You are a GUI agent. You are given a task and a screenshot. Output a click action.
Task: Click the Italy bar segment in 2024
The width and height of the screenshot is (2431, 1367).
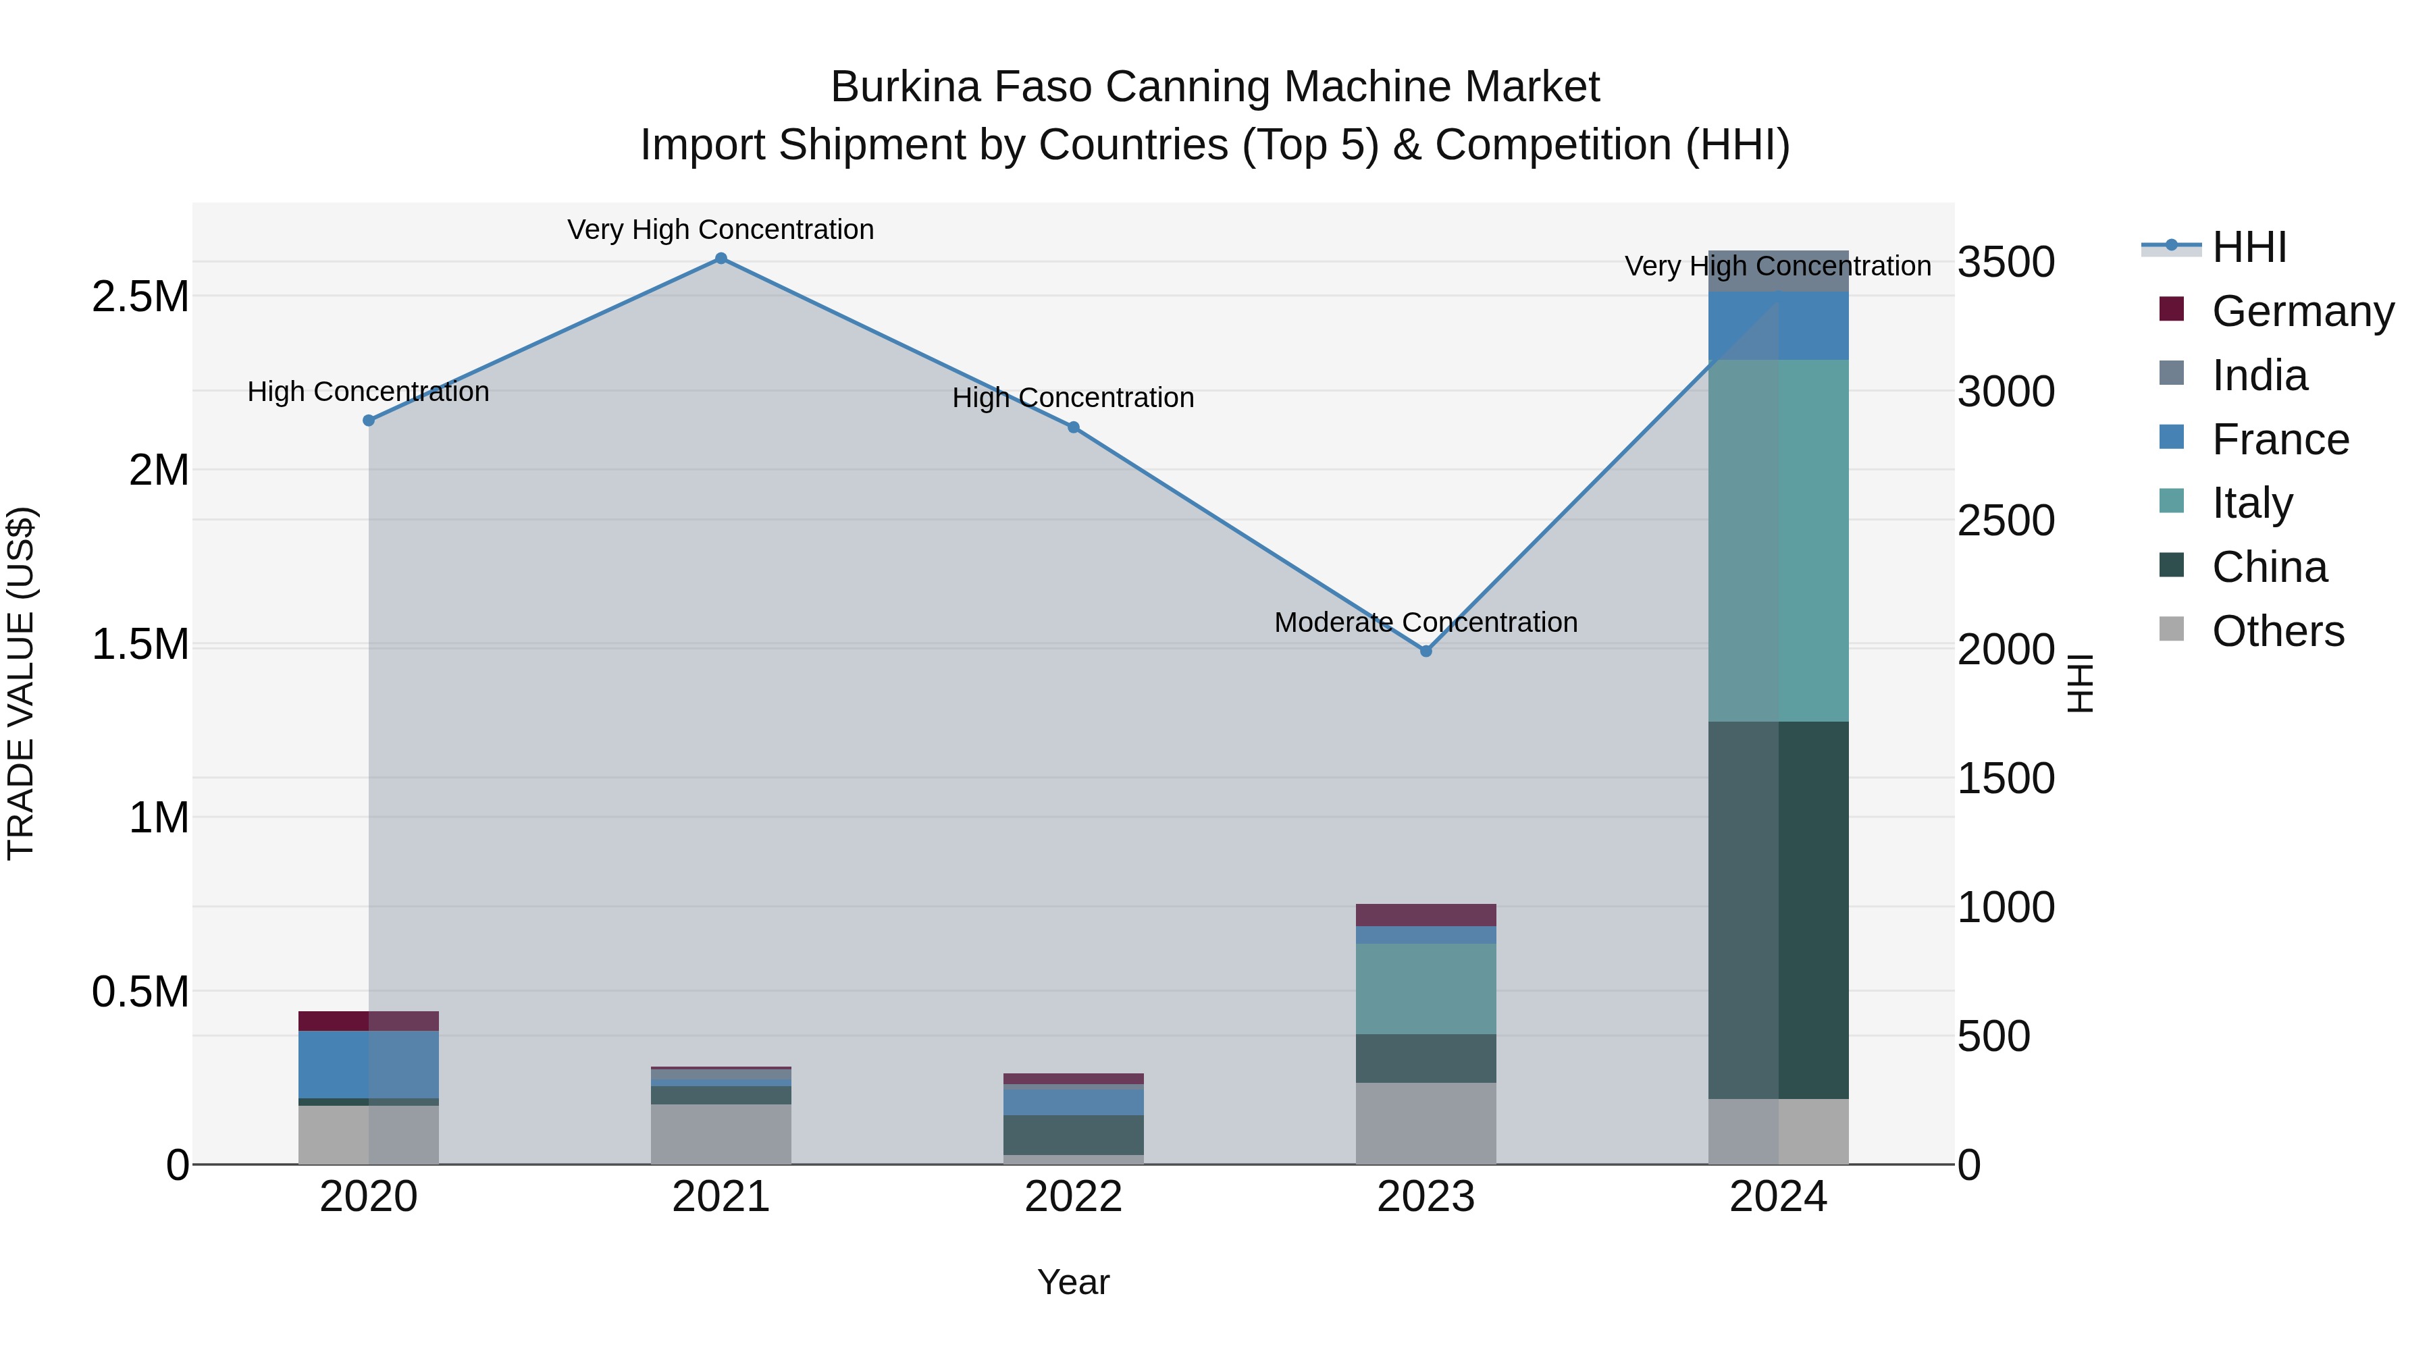1779,541
